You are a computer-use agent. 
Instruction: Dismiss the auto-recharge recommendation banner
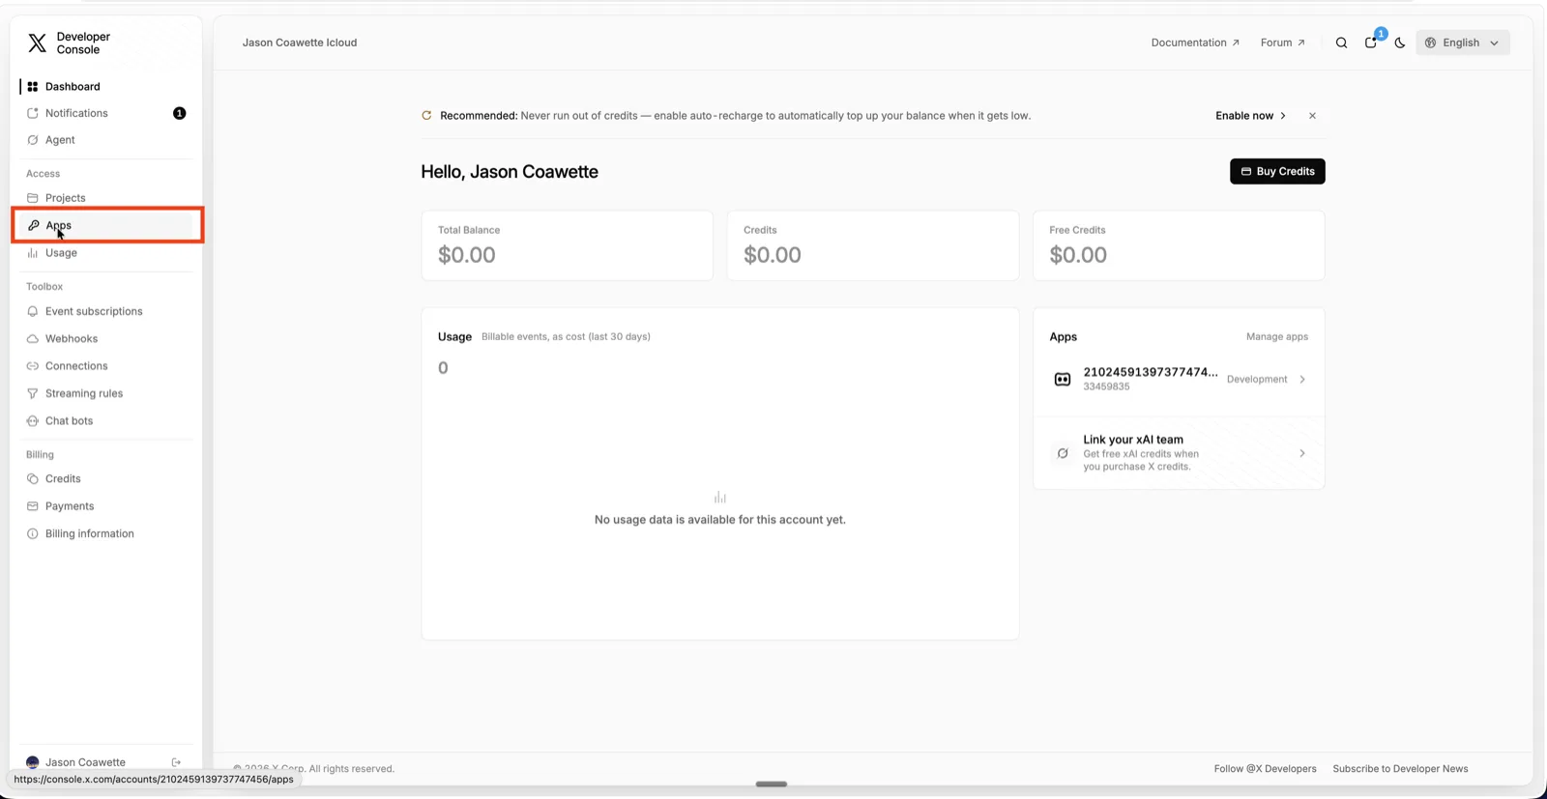pos(1312,116)
